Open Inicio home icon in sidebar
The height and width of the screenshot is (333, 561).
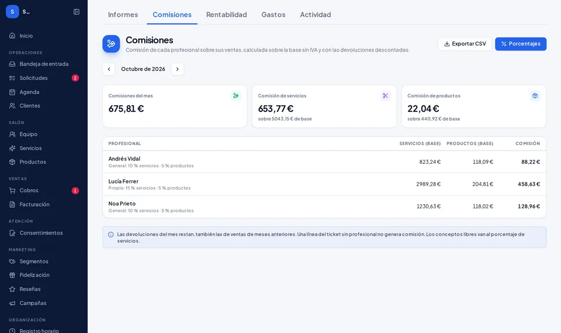12,36
